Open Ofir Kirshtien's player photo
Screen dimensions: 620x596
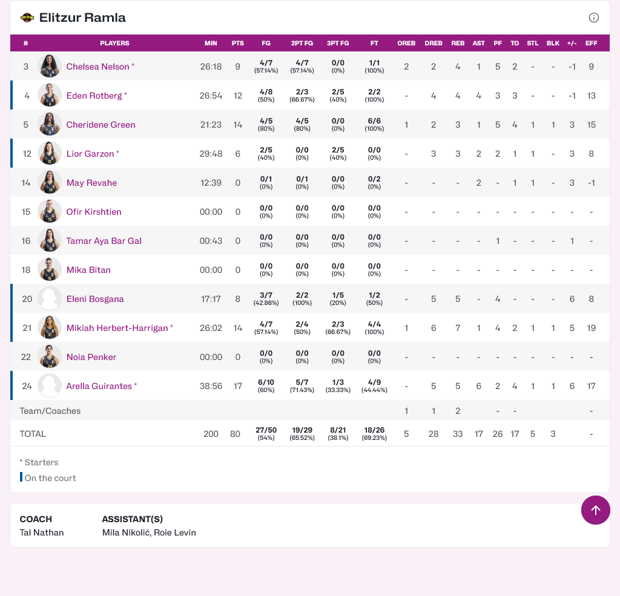(50, 212)
